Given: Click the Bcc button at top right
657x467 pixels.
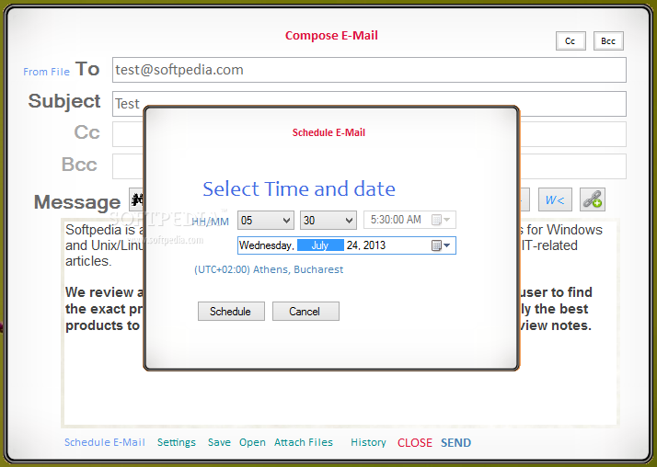Looking at the screenshot, I should coord(608,41).
